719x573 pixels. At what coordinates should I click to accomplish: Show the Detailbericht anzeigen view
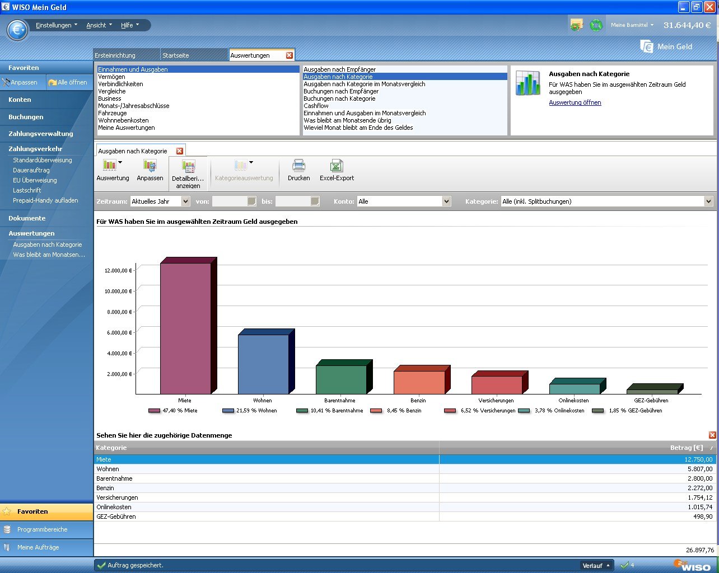[x=188, y=167]
